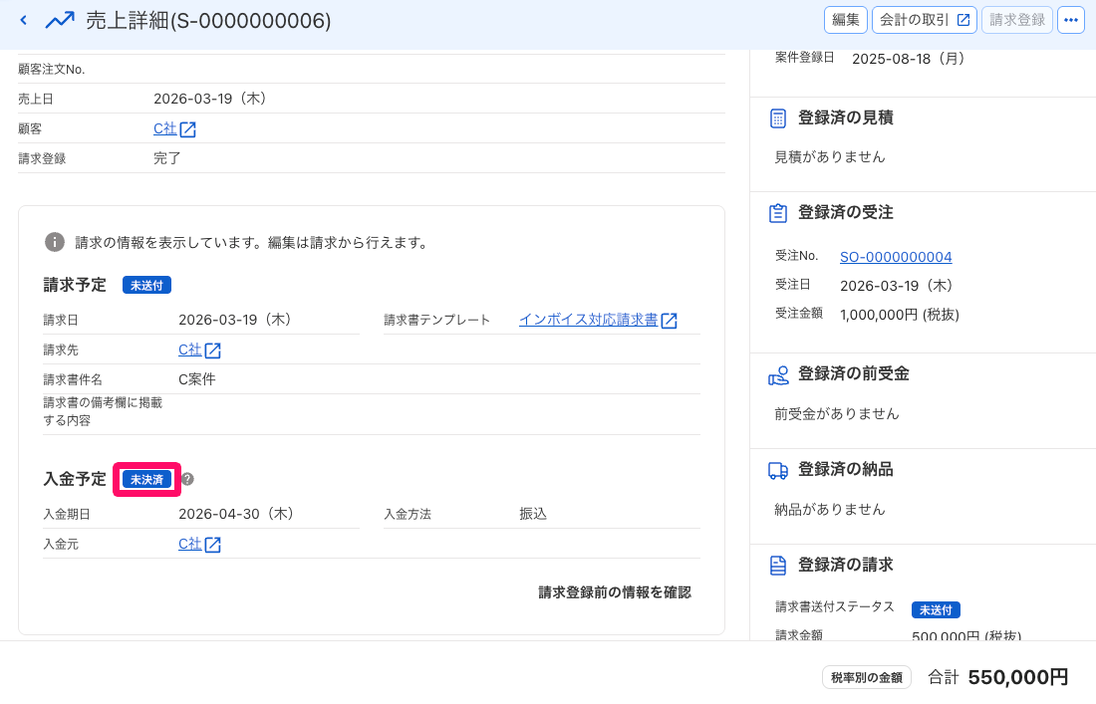
Task: Open the 顧客 C社 link
Action: 165,128
